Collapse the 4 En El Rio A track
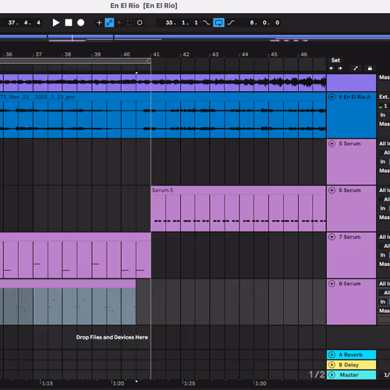Image resolution: width=390 pixels, height=390 pixels. 331,97
